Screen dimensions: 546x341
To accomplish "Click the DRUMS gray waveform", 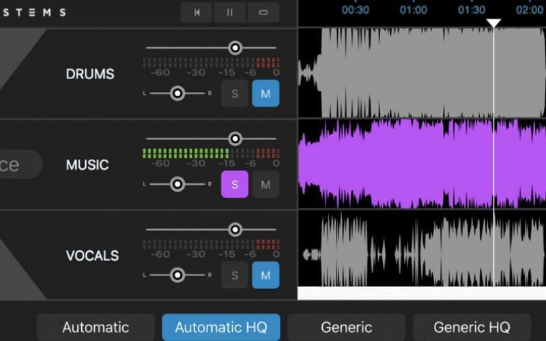I will (x=422, y=73).
